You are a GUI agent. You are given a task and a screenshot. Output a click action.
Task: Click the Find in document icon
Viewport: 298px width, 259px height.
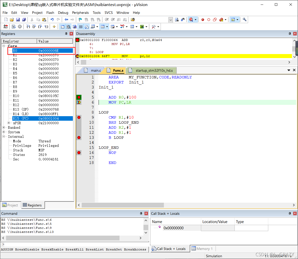[x=177, y=20]
